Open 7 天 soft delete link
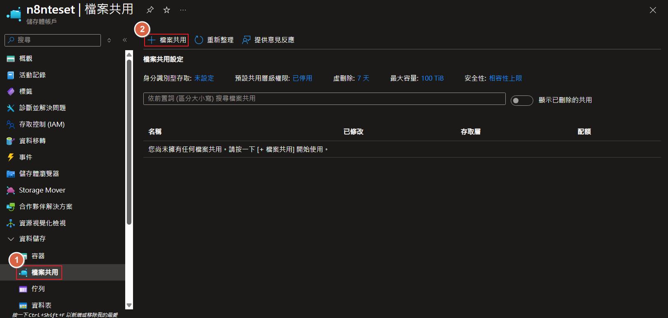Screen dimensions: 668x318 tap(363, 78)
